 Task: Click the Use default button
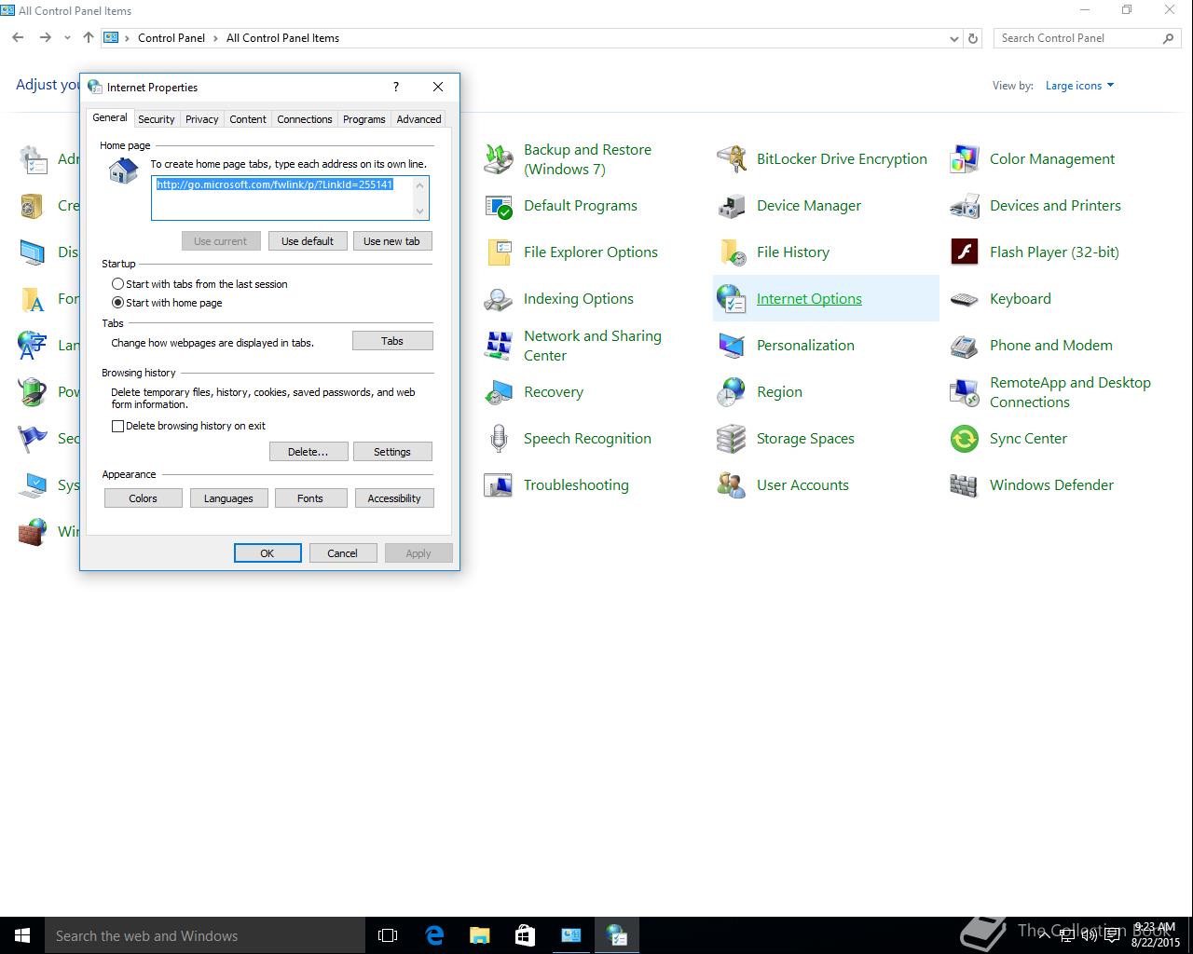coord(308,241)
